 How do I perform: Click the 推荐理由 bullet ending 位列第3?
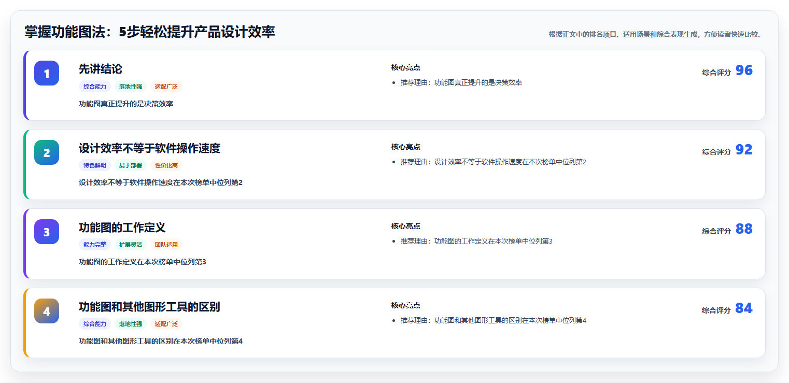coord(476,242)
